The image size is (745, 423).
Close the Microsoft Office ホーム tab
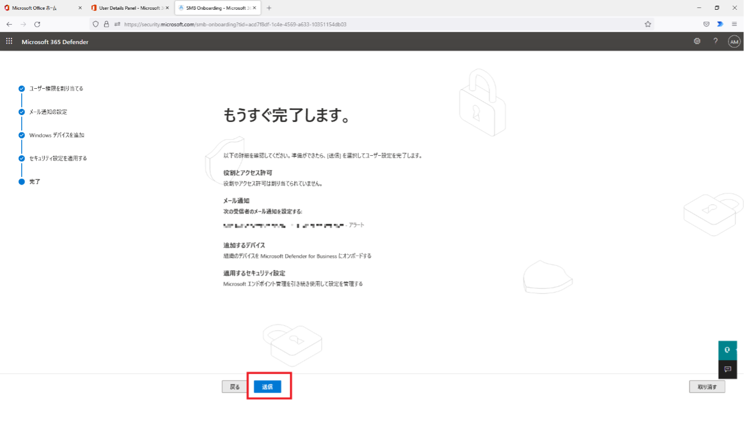point(80,8)
